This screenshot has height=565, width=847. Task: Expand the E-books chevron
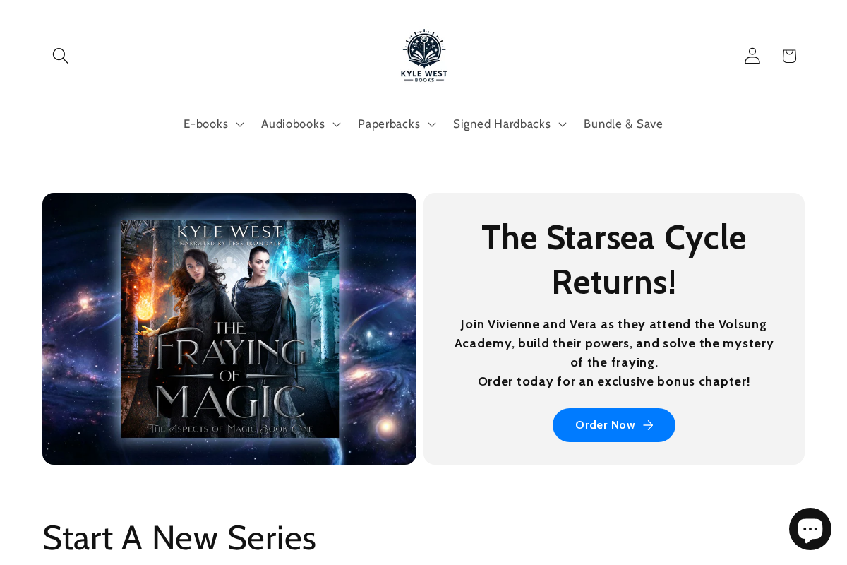pos(240,125)
